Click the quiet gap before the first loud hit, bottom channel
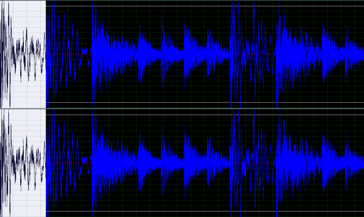This screenshot has width=364, height=217. 85,163
